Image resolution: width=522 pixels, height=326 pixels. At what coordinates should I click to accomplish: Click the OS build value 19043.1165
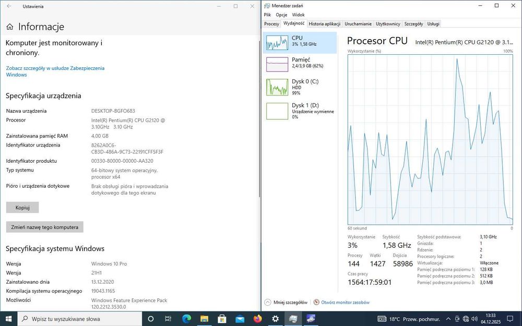pyautogui.click(x=103, y=291)
